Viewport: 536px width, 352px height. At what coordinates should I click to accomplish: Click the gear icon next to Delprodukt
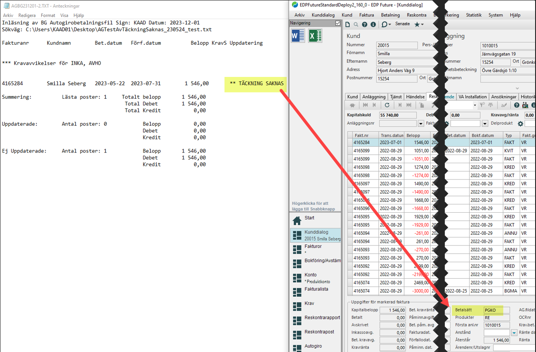coord(520,124)
